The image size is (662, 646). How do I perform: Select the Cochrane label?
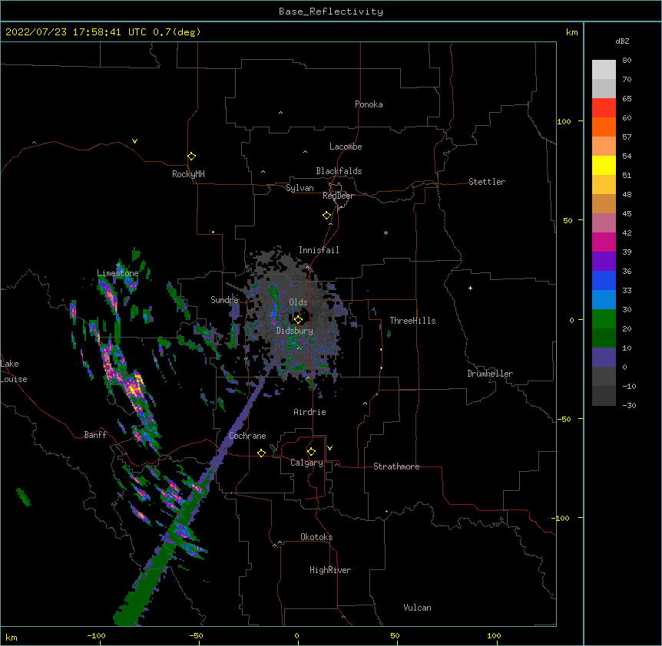pyautogui.click(x=247, y=436)
